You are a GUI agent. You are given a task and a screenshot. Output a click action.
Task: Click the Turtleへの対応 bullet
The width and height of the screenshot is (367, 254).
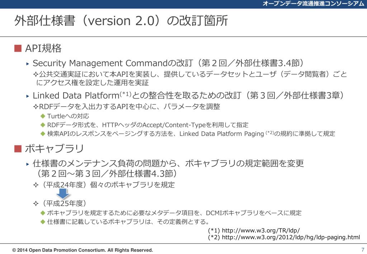pos(68,116)
